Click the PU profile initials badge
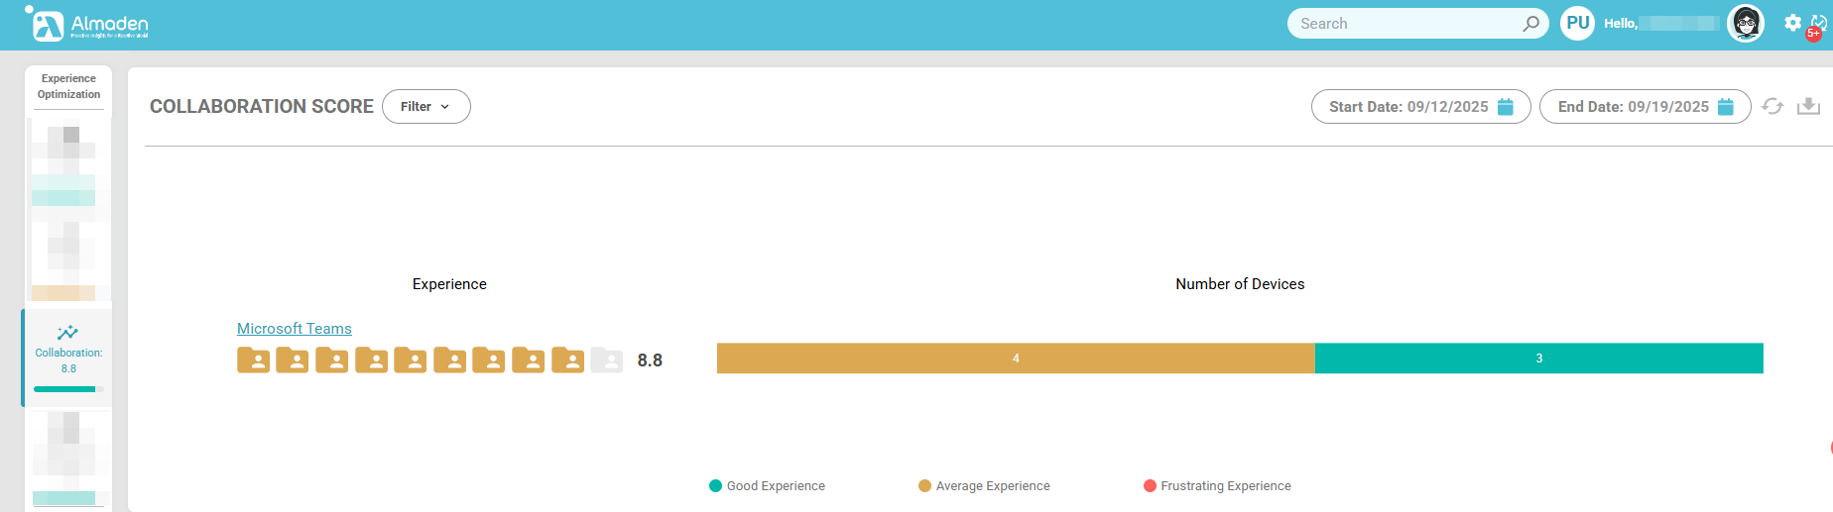Image resolution: width=1833 pixels, height=512 pixels. (1577, 23)
